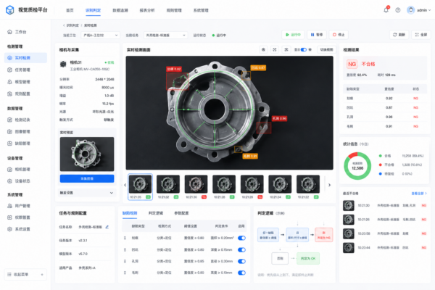Viewport: 435px width, 290px height.
Task: Click the 刷新 refresh button
Action: click(x=397, y=34)
